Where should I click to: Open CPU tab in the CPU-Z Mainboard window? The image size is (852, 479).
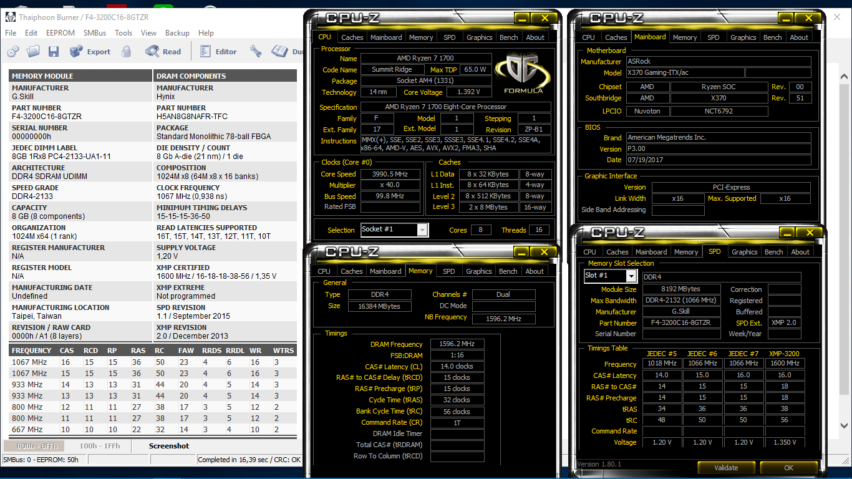pyautogui.click(x=588, y=37)
